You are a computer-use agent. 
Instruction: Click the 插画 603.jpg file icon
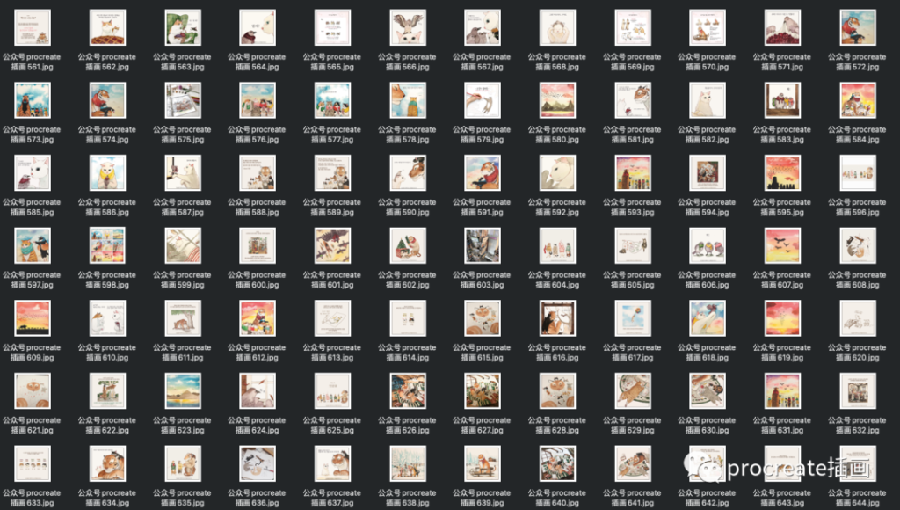[483, 245]
